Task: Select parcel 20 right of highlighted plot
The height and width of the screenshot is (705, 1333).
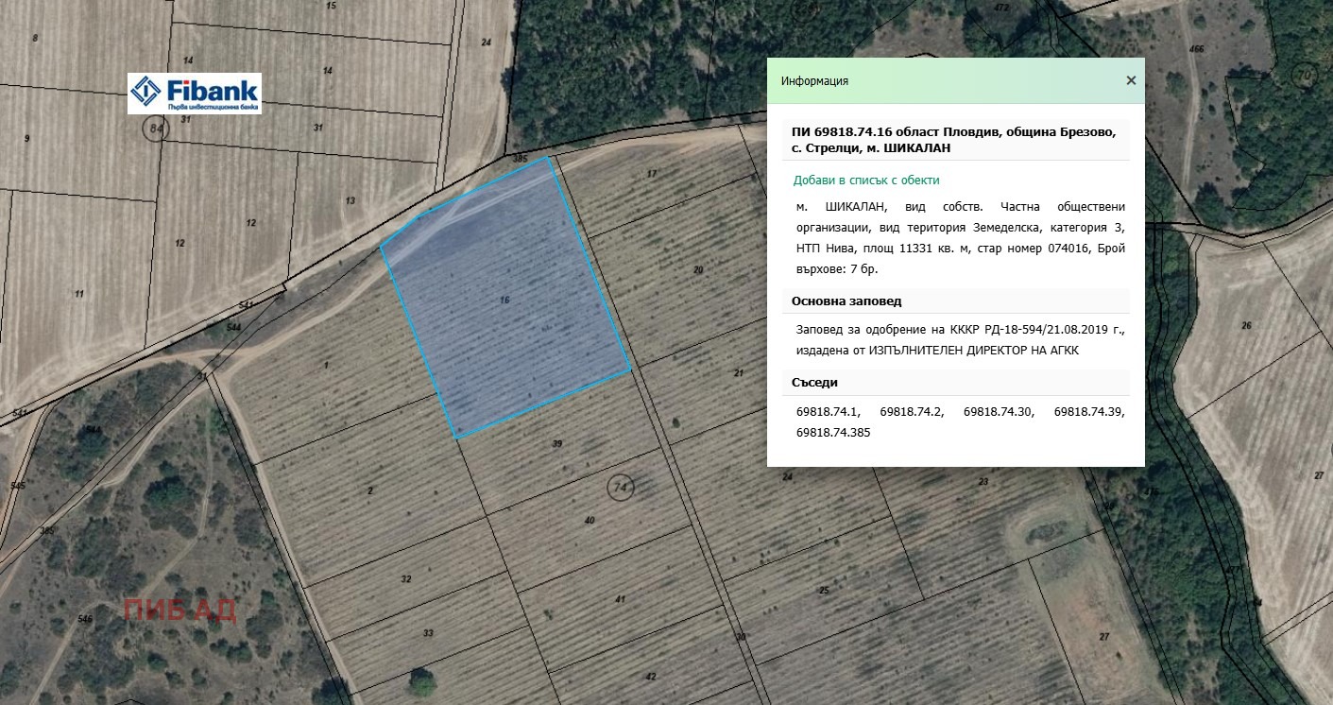Action: pos(698,269)
